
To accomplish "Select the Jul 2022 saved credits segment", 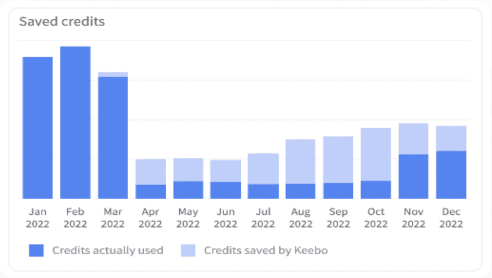I will tap(263, 169).
